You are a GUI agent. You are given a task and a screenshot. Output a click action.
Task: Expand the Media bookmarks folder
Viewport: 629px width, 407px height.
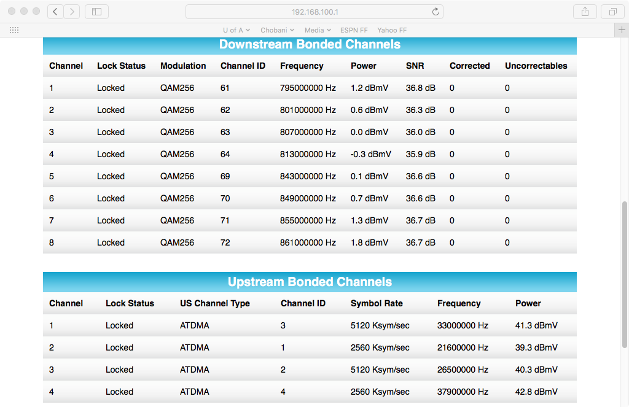coord(318,30)
